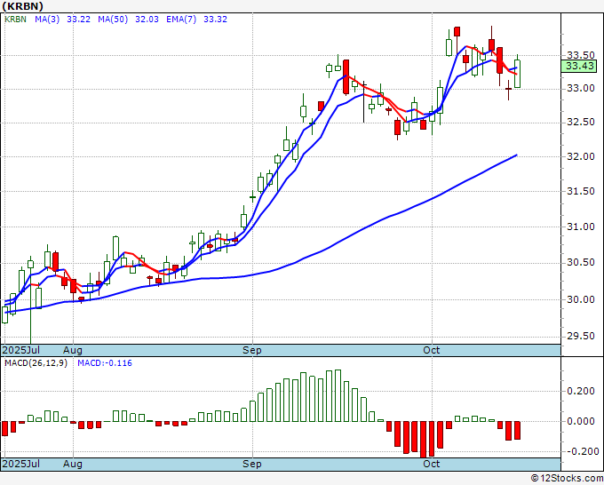The height and width of the screenshot is (485, 604).
Task: Click Oct on the MACD panel axis
Action: (x=431, y=464)
